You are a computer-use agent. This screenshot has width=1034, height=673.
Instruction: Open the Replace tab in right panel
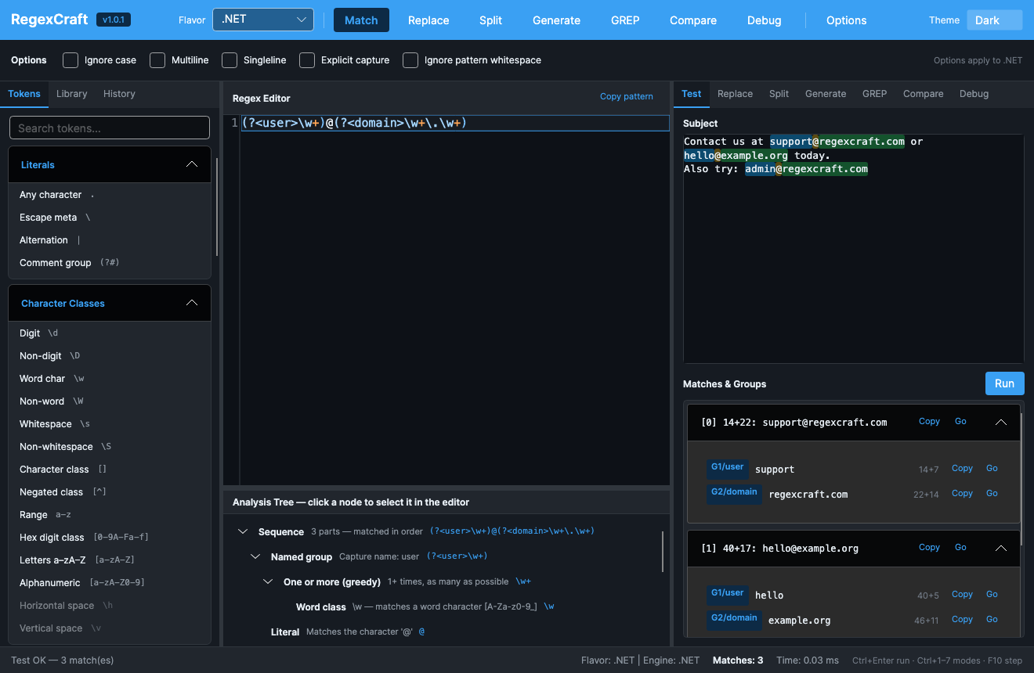tap(735, 94)
